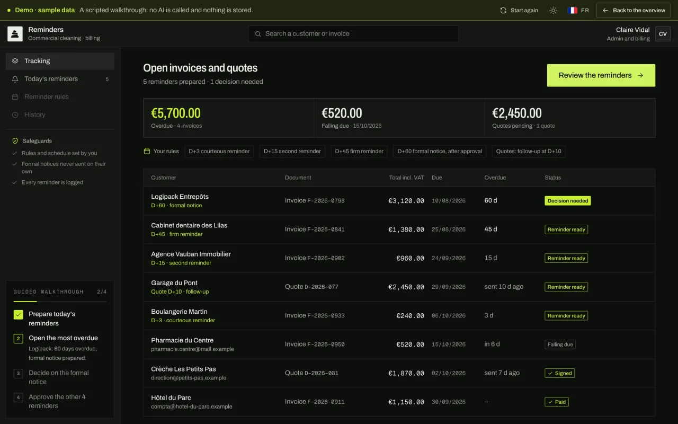
Task: Click the D+3 courteous reminder rule chip
Action: click(x=219, y=151)
